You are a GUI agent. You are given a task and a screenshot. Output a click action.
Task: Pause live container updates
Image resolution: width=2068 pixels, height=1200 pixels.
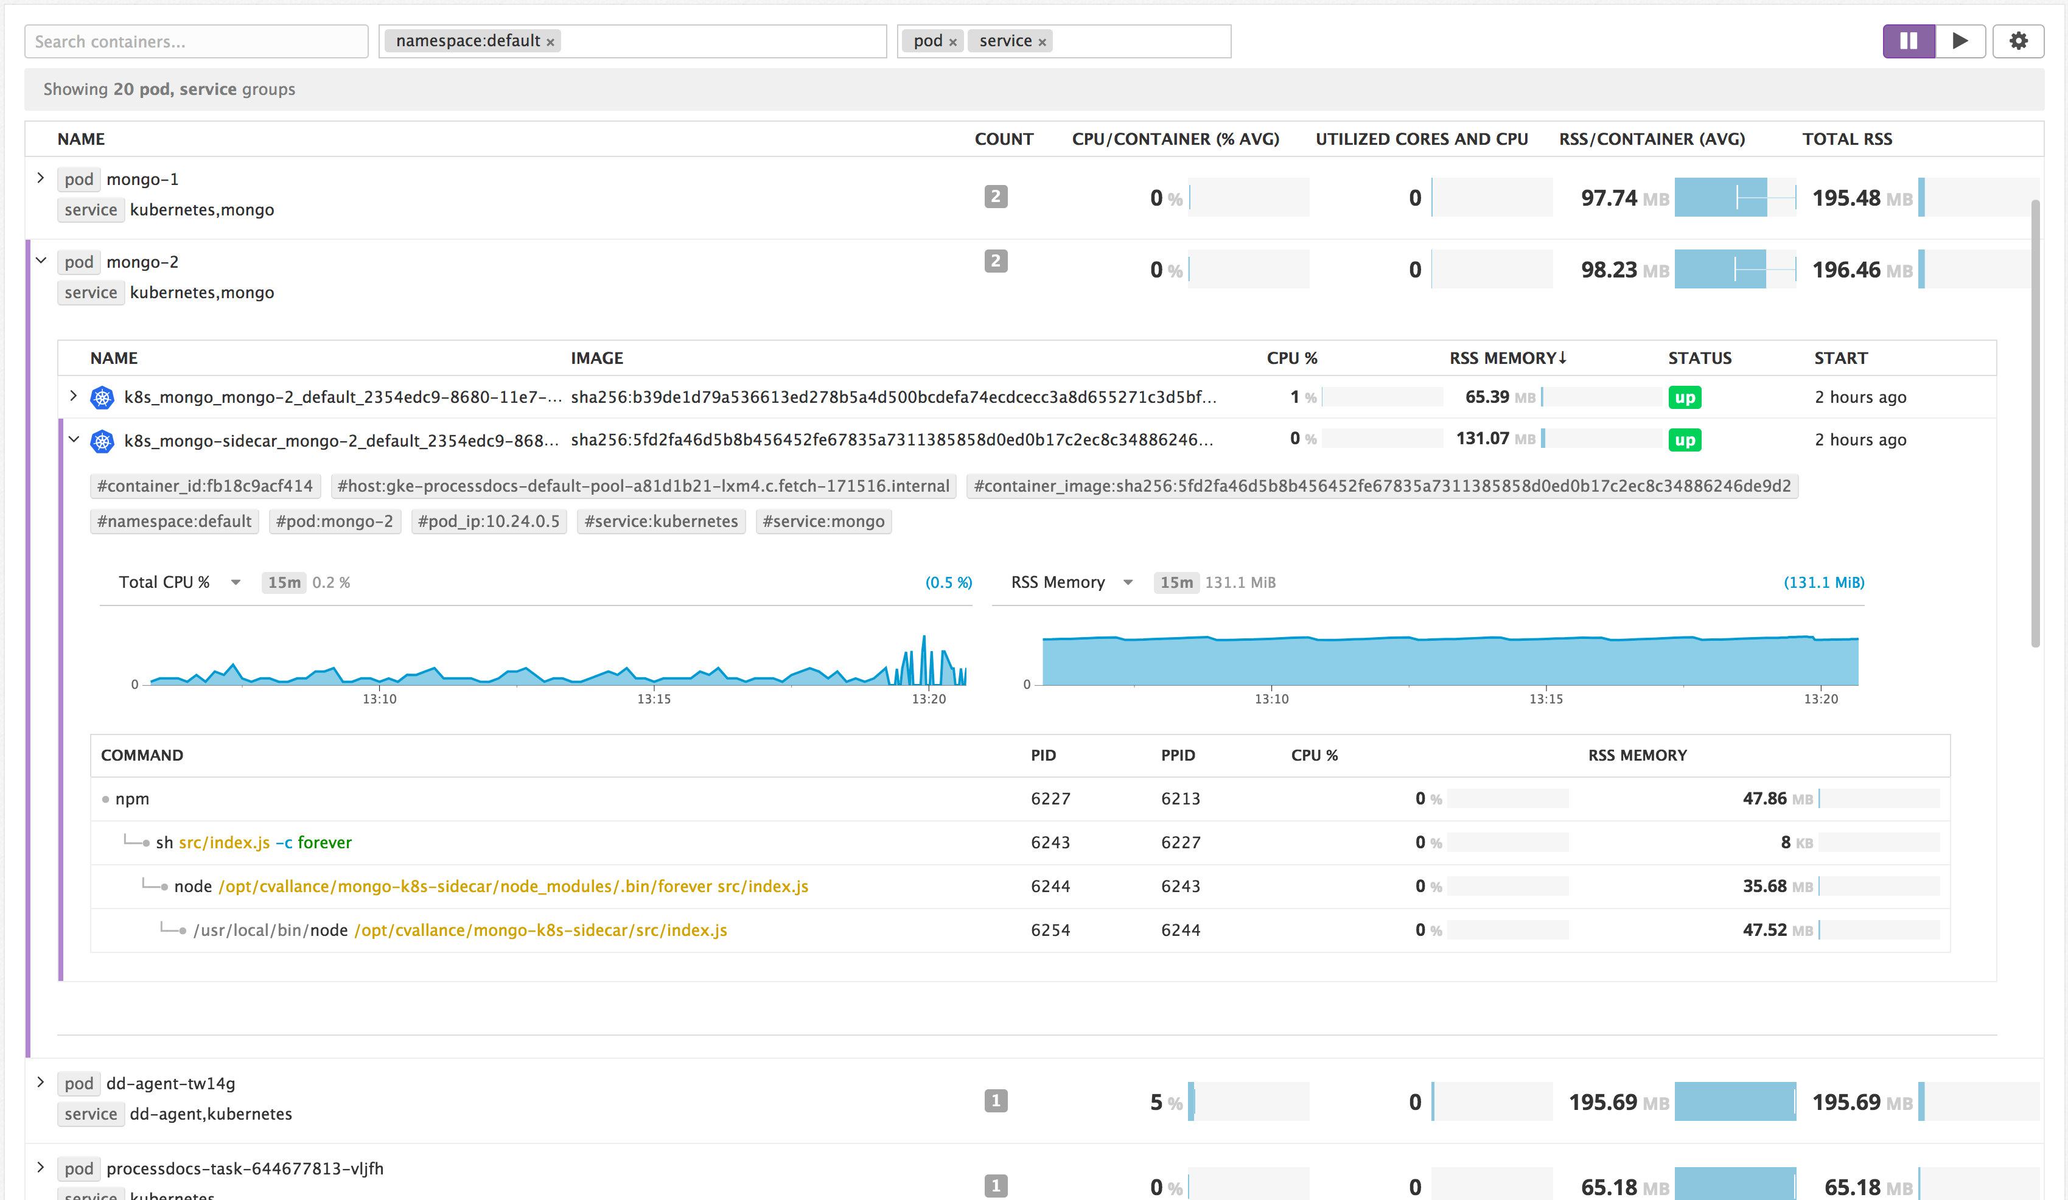1910,40
